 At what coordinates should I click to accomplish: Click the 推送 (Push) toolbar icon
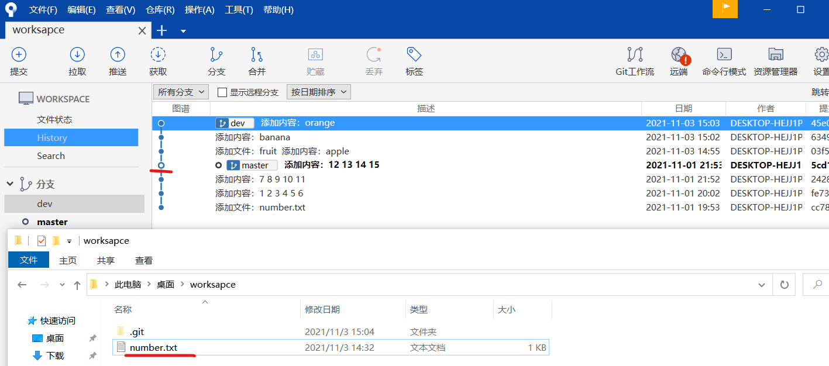[x=118, y=55]
